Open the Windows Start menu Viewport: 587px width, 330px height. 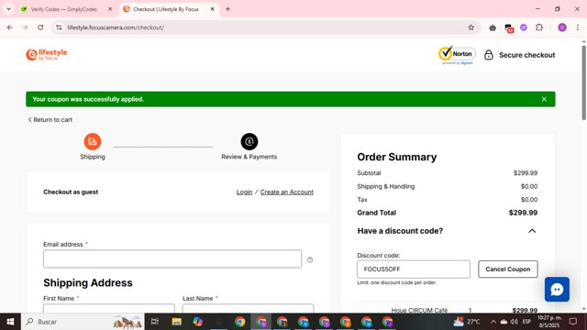coord(10,322)
